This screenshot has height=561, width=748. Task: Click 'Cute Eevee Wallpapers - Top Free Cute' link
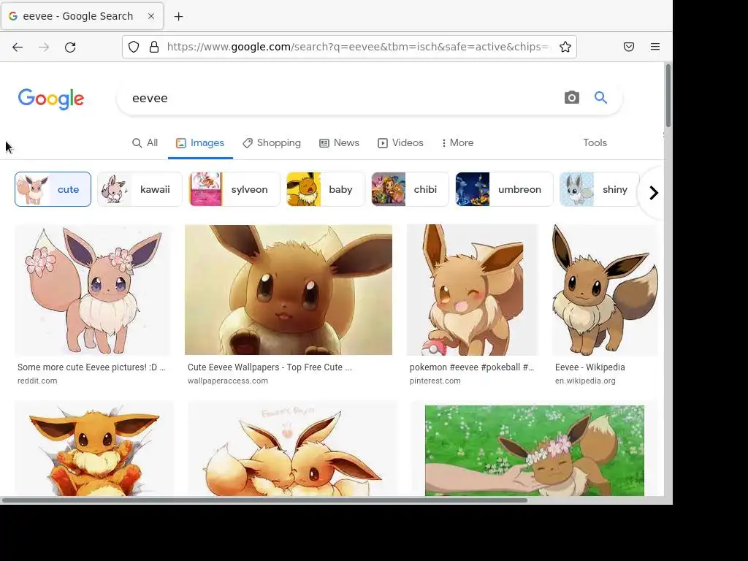[270, 367]
